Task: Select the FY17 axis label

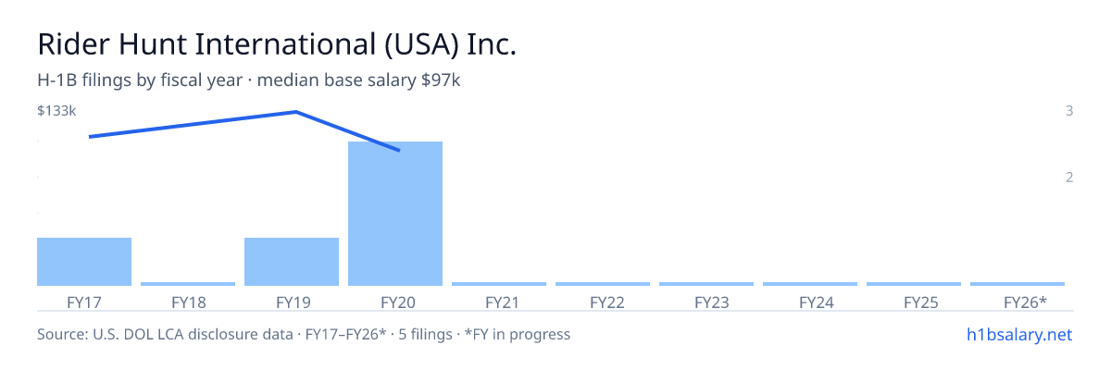Action: tap(84, 302)
